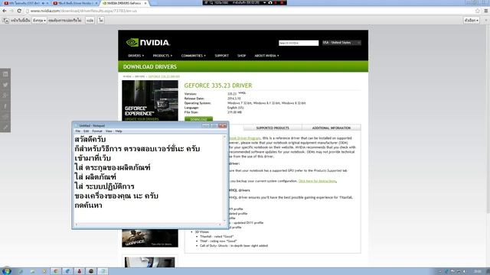Click the top icon in the left social sidebar

point(5,74)
